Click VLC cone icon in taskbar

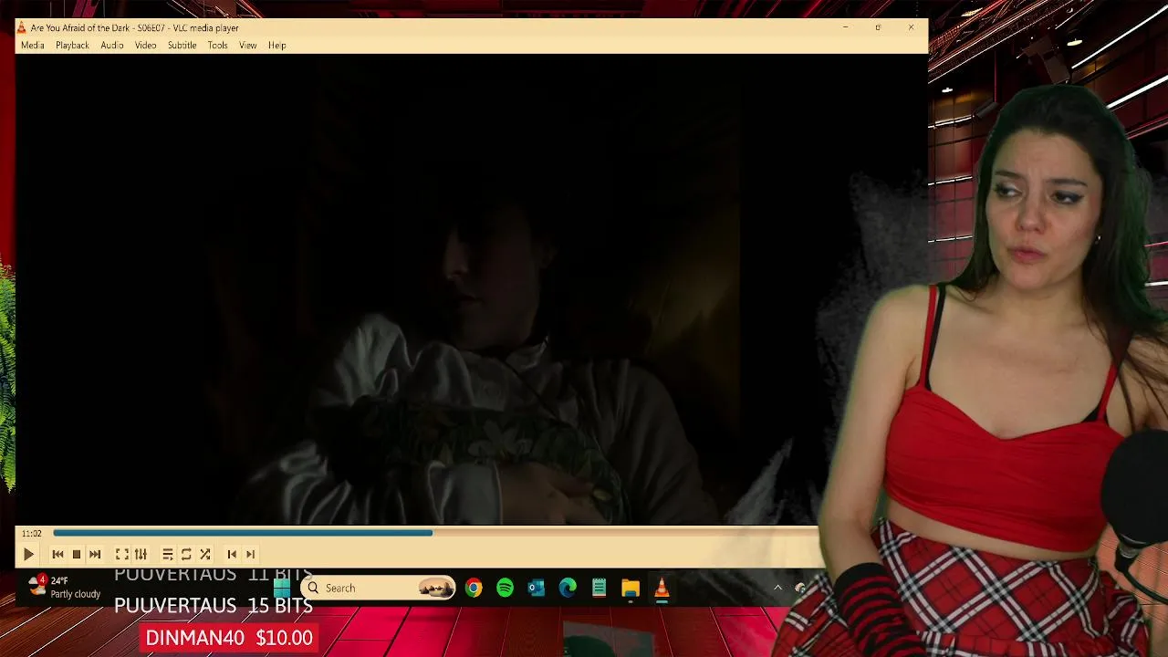point(662,589)
